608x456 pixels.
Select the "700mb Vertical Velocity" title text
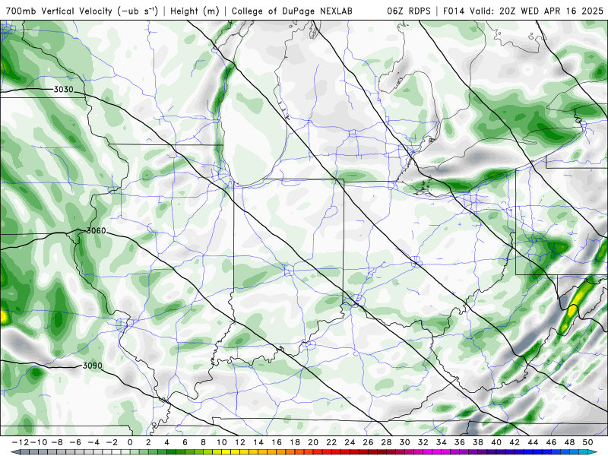pyautogui.click(x=59, y=11)
